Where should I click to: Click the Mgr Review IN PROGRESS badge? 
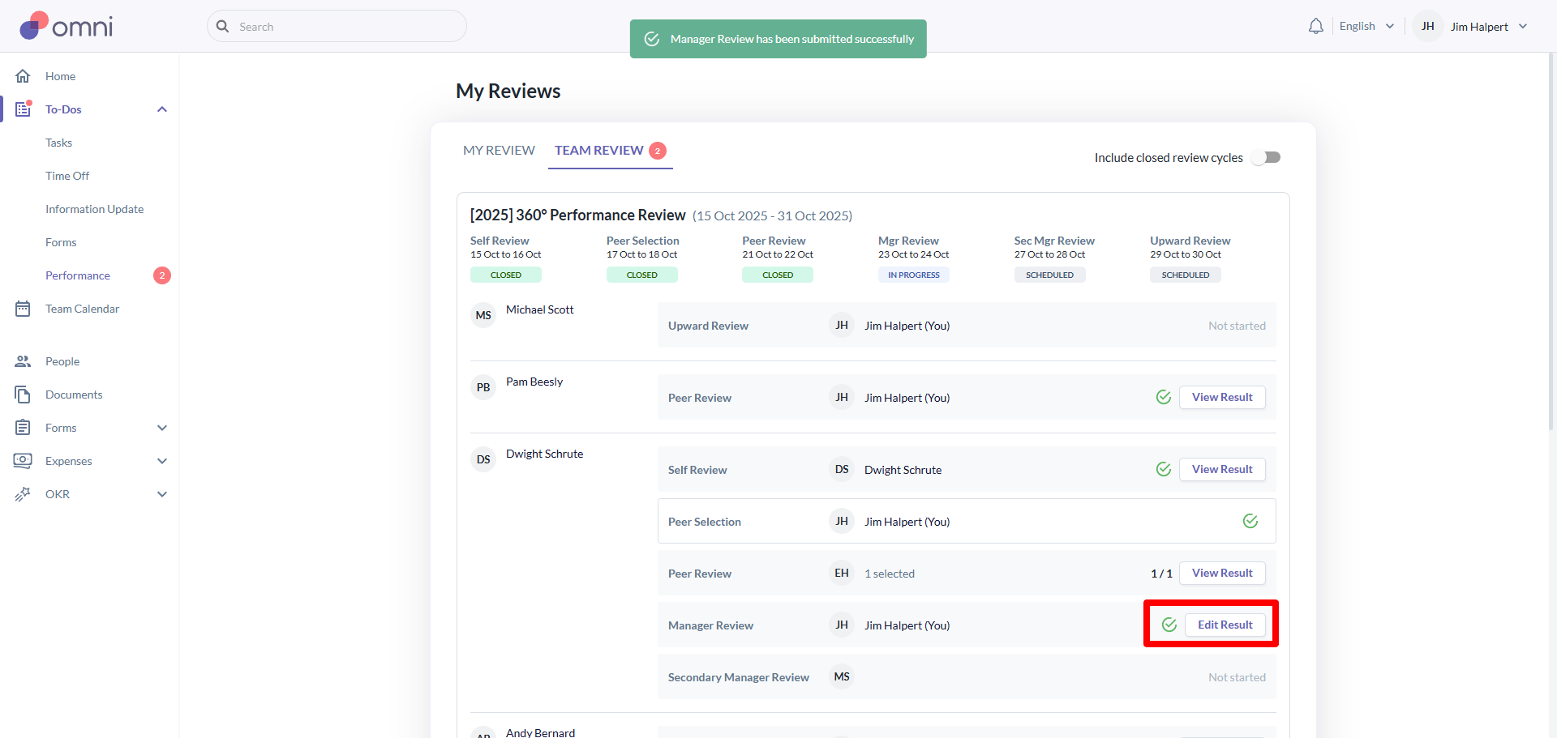point(913,275)
